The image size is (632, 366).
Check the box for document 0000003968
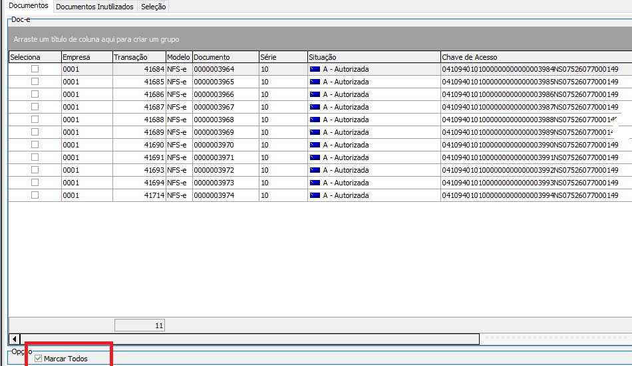[x=35, y=119]
